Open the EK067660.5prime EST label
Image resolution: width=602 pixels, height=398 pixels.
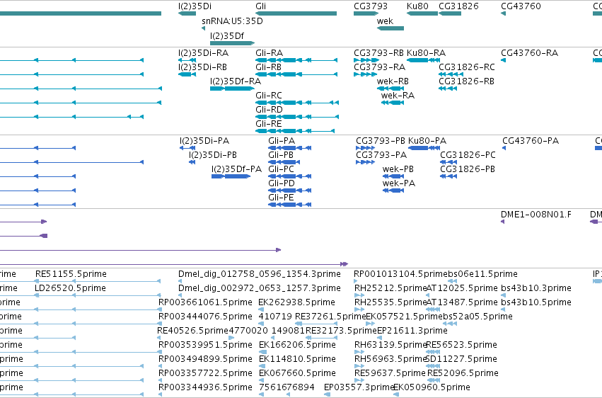(x=298, y=373)
